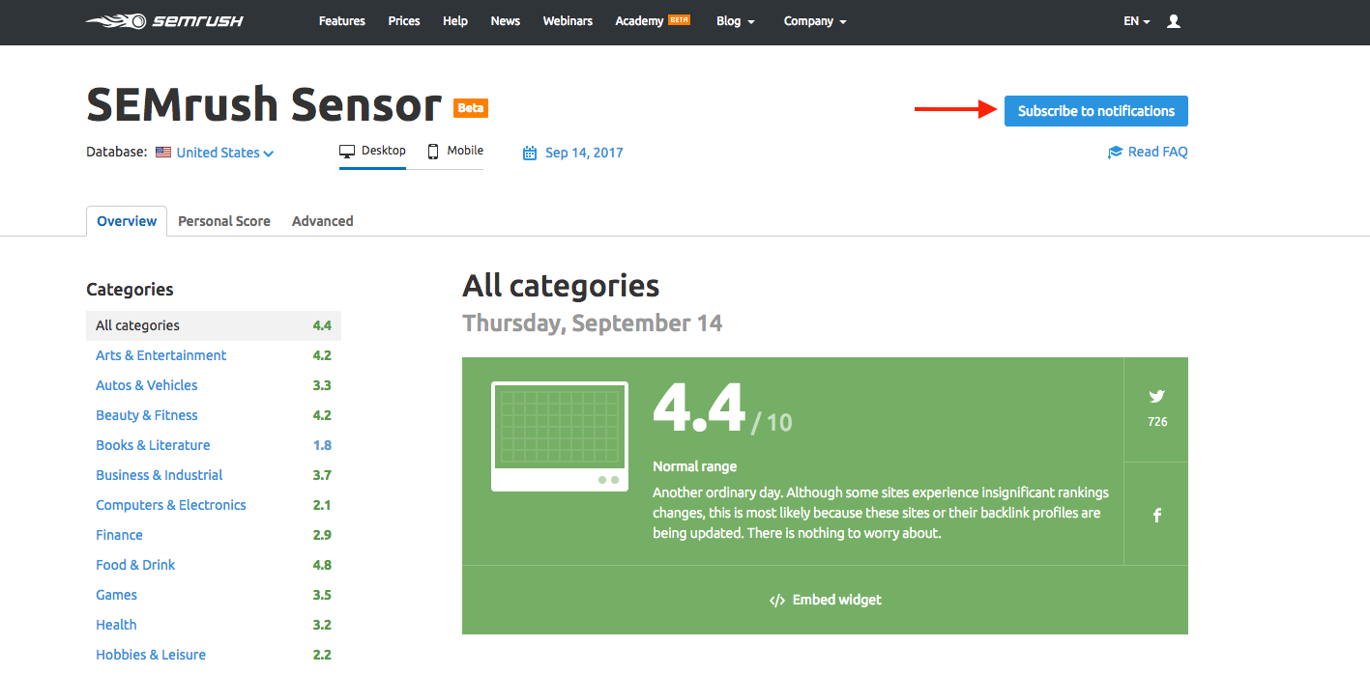Click the SEMrush Sensor page title

pos(264,104)
